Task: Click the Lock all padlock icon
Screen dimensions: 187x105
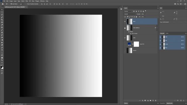Action: click(x=136, y=17)
